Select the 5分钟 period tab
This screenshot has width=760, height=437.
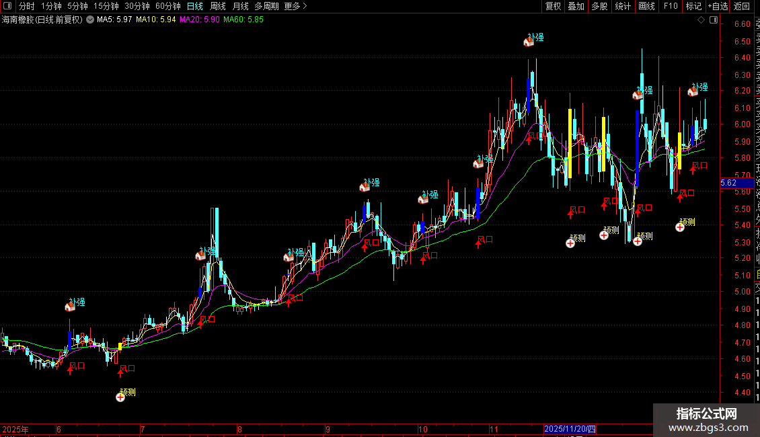(77, 6)
